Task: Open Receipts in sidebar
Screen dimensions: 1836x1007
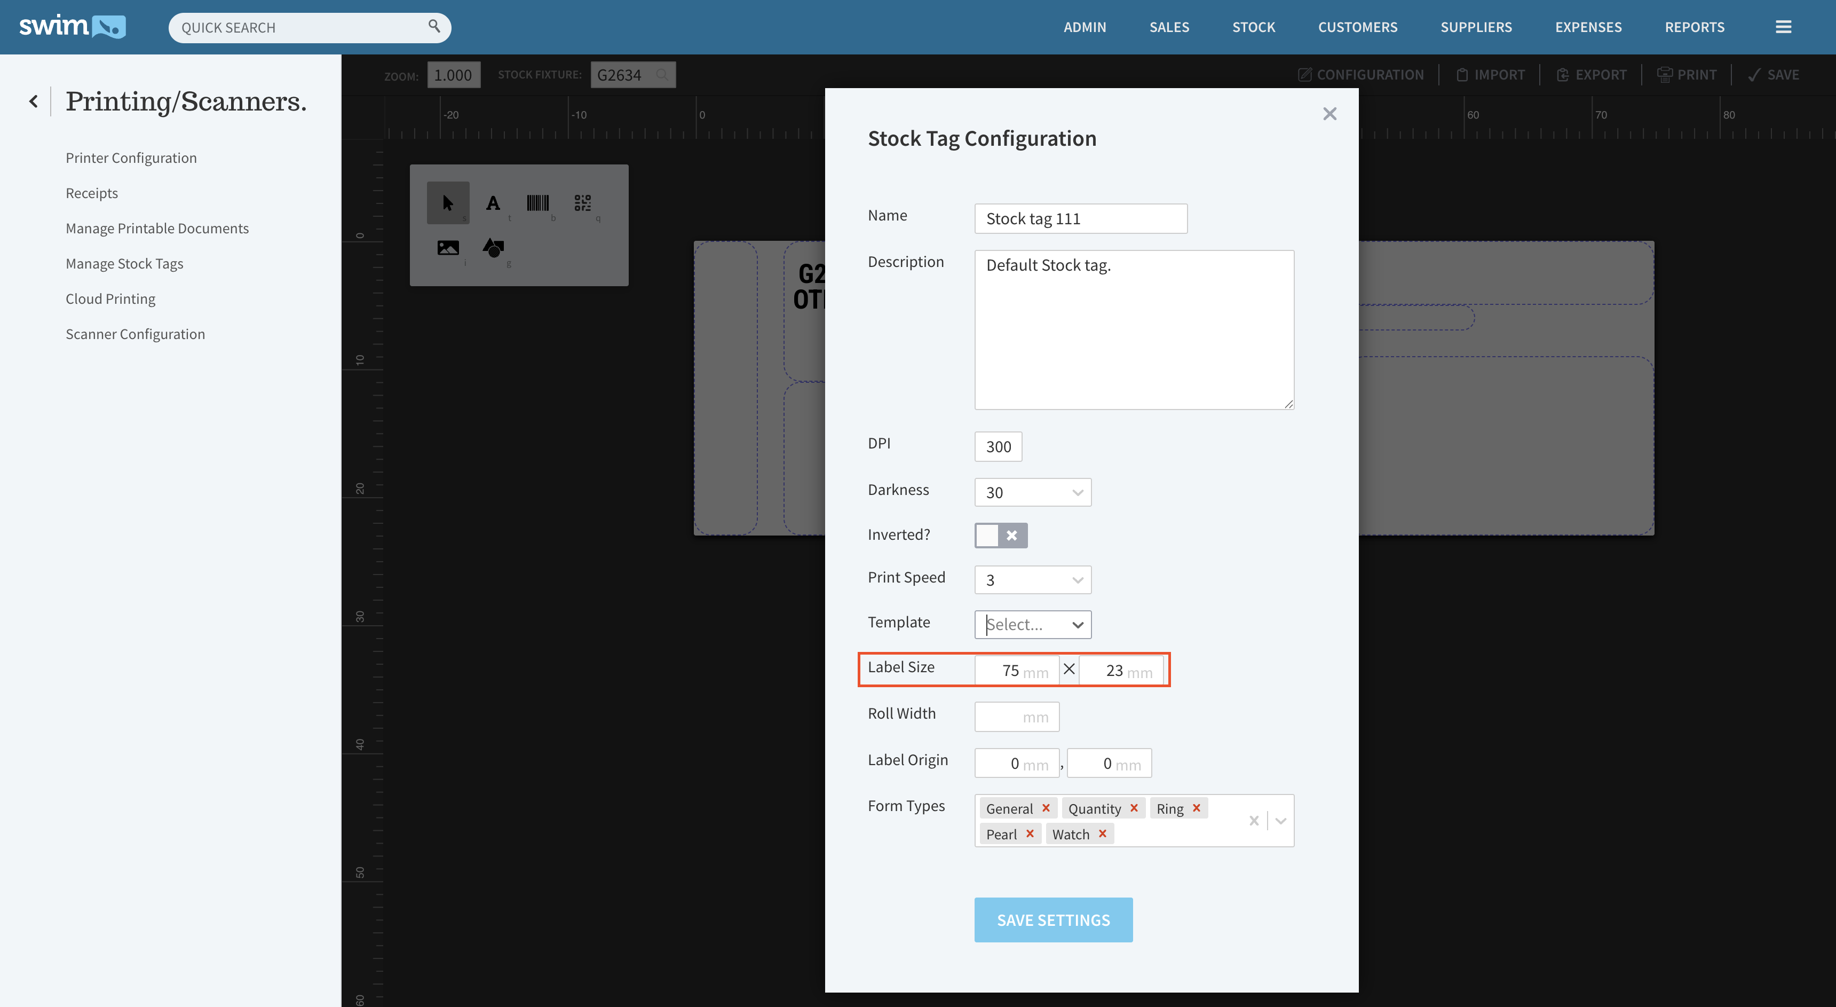Action: (92, 193)
